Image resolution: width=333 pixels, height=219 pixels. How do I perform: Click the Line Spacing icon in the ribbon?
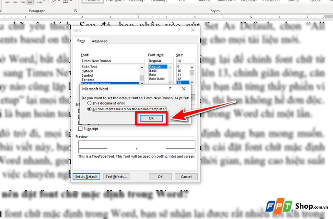coord(39,2)
